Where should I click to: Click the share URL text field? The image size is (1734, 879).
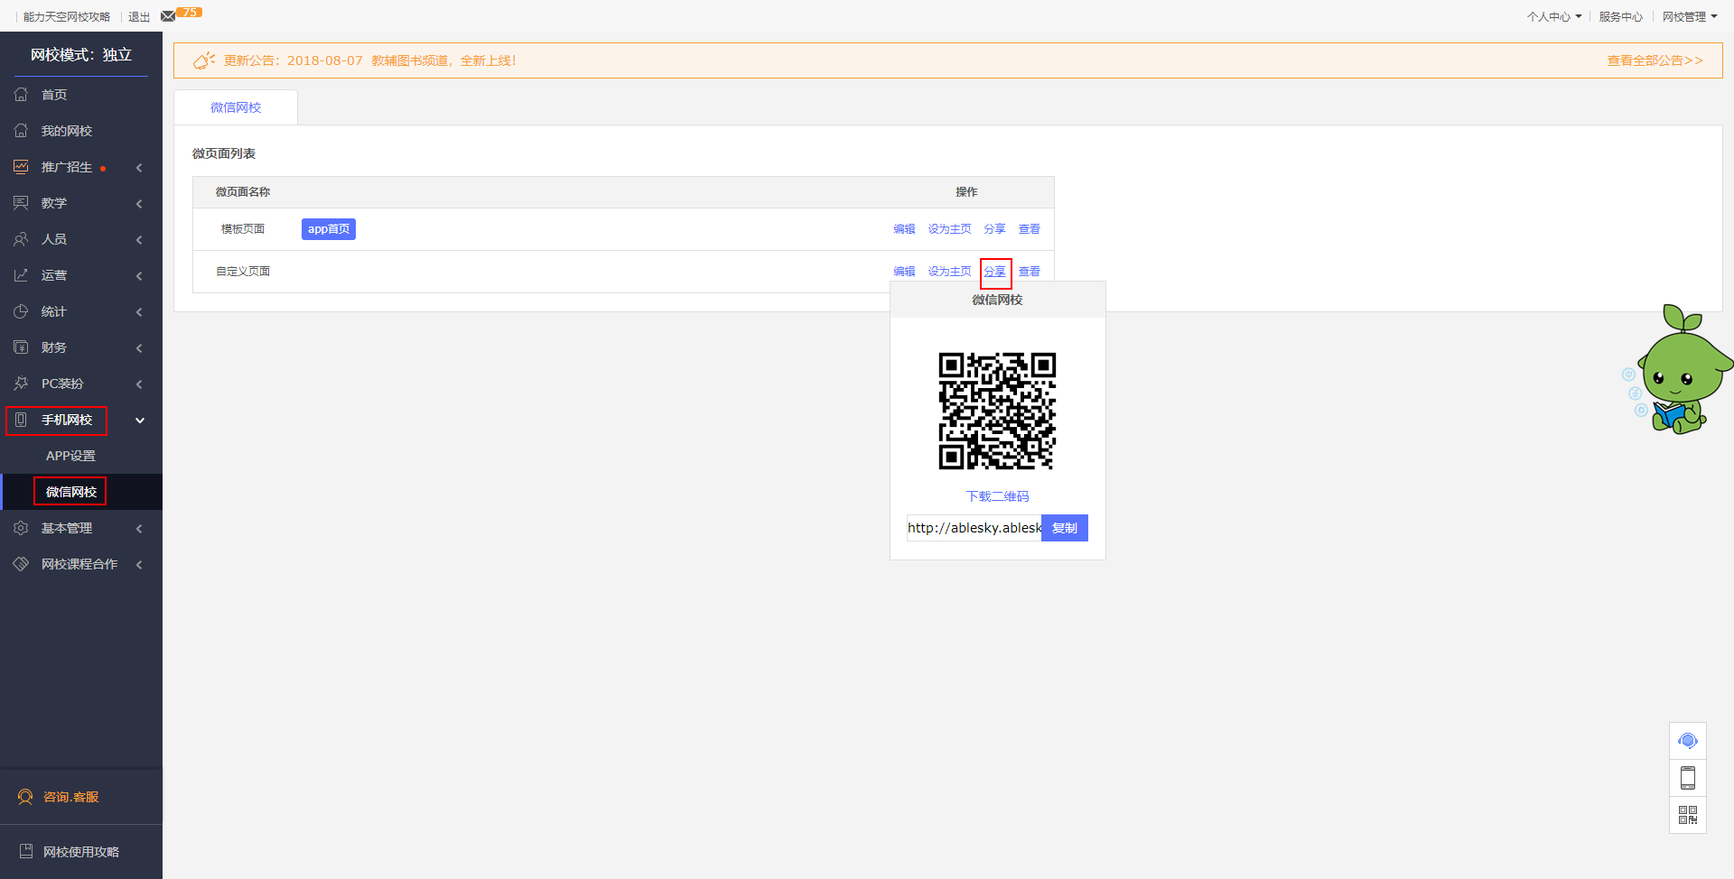(974, 528)
